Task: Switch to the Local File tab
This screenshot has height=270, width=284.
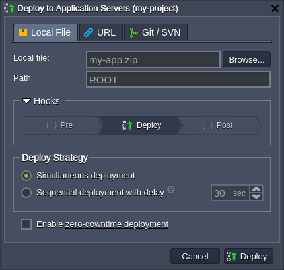Action: 46,32
